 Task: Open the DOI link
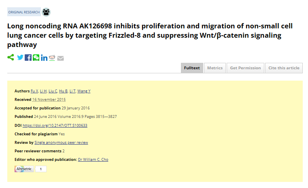[x=55, y=126]
